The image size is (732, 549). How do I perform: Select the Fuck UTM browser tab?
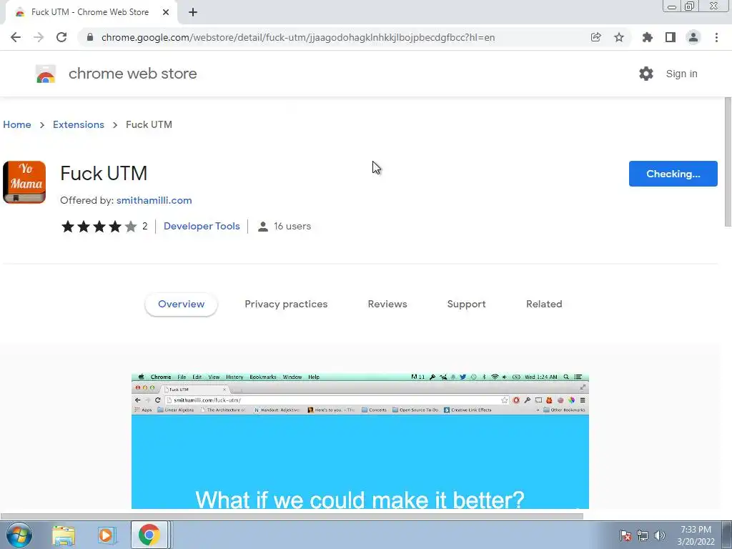(x=91, y=12)
